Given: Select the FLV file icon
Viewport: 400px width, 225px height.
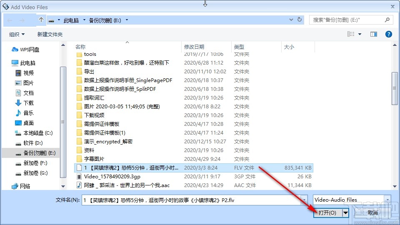Looking at the screenshot, I should (79, 167).
